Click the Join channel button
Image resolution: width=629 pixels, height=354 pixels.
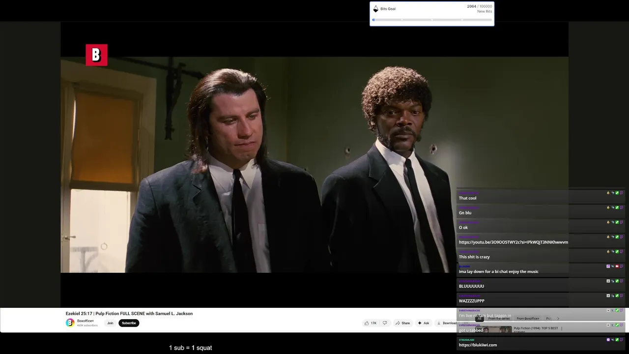[110, 323]
